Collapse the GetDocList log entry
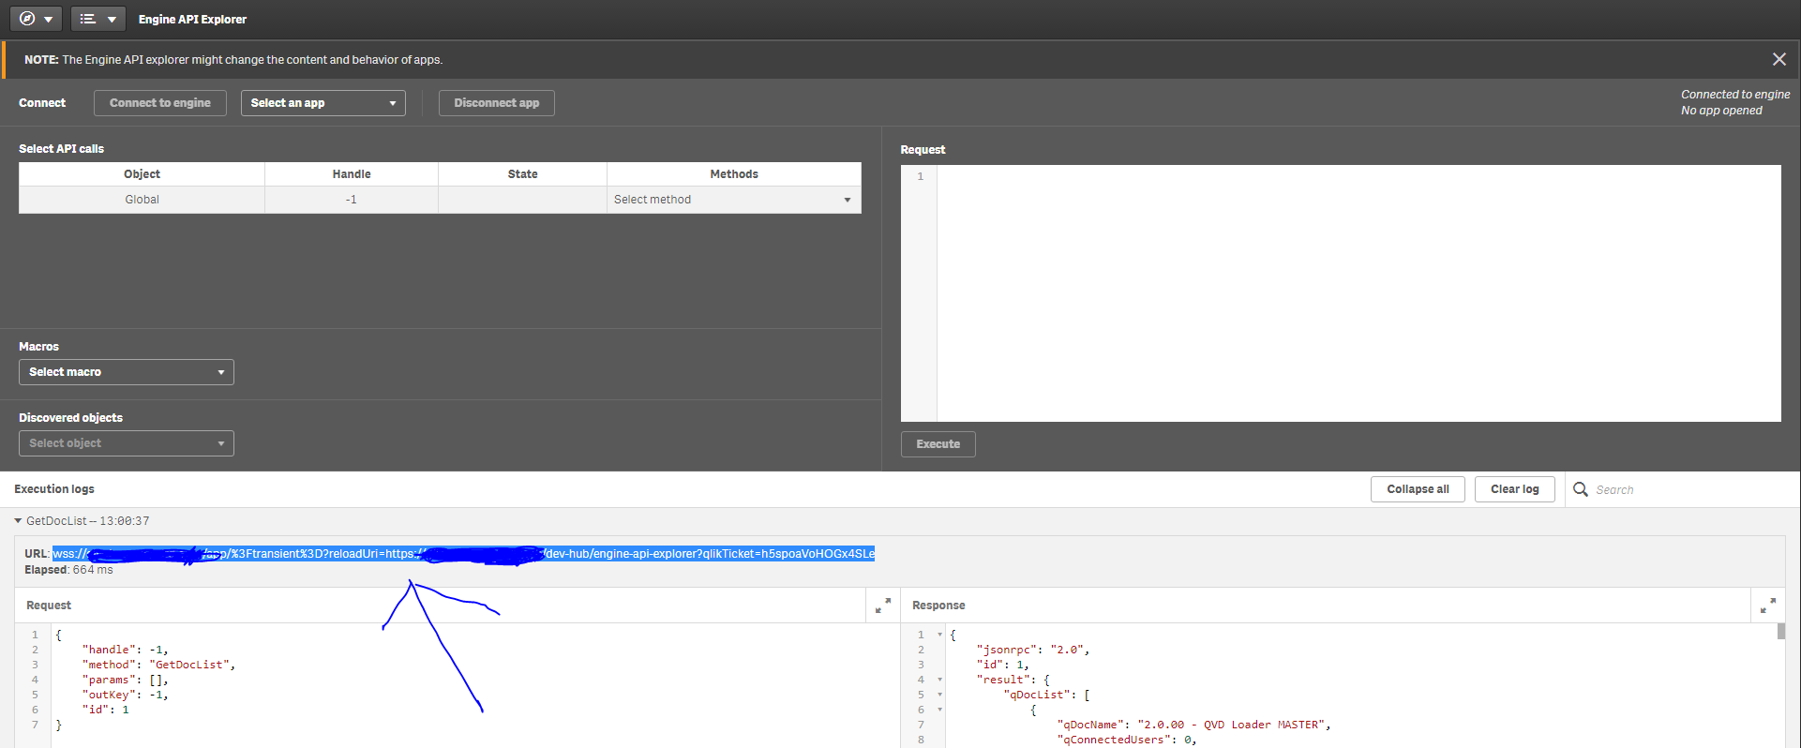The width and height of the screenshot is (1801, 748). [x=18, y=520]
